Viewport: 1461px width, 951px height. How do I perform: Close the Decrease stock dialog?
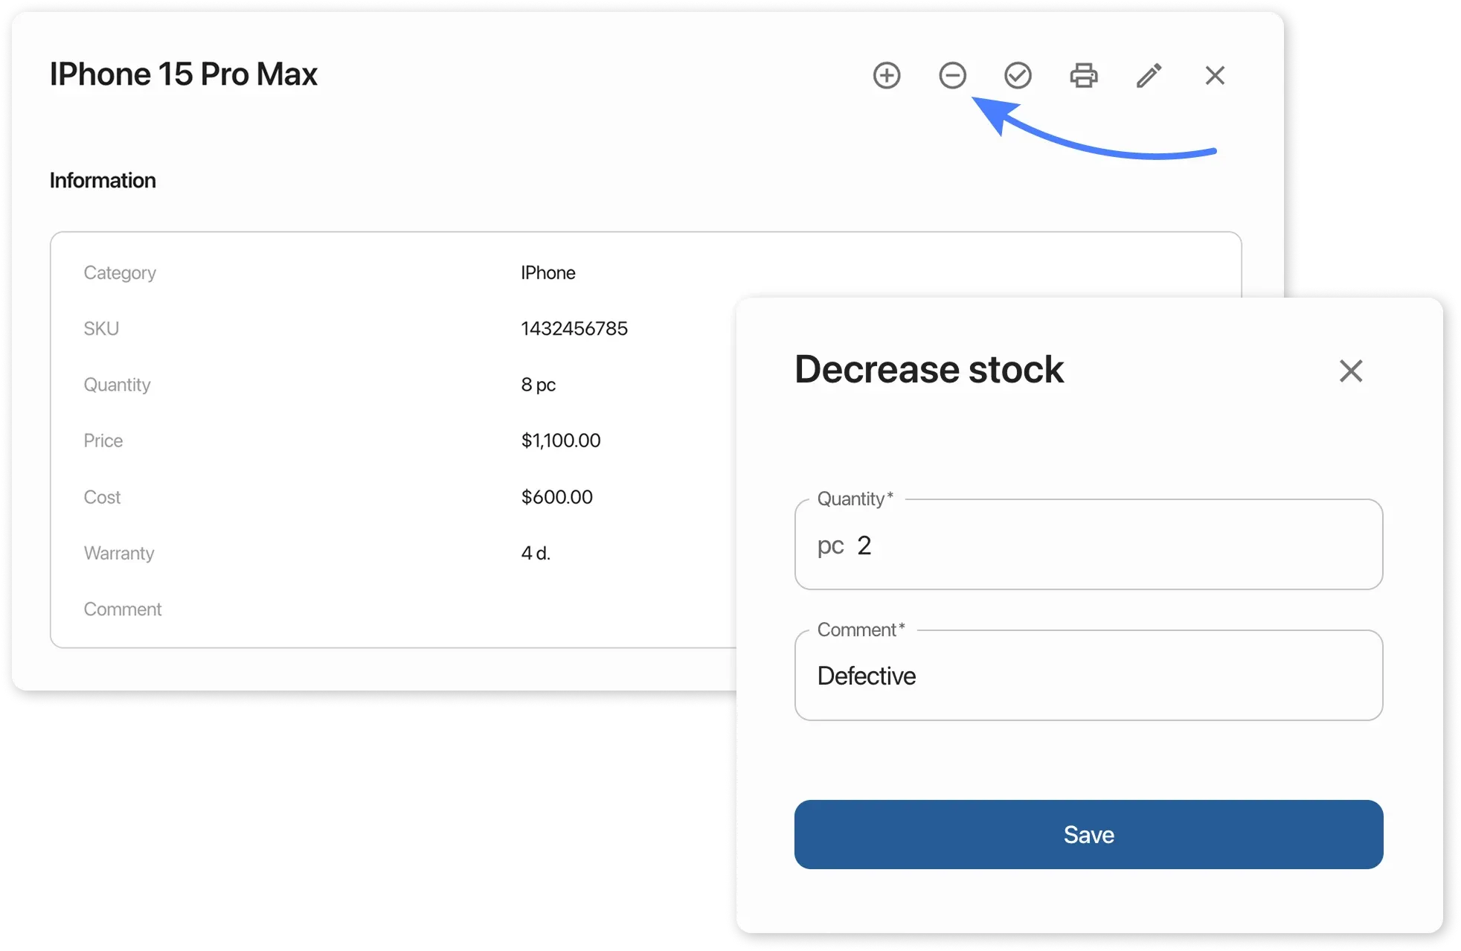coord(1350,371)
